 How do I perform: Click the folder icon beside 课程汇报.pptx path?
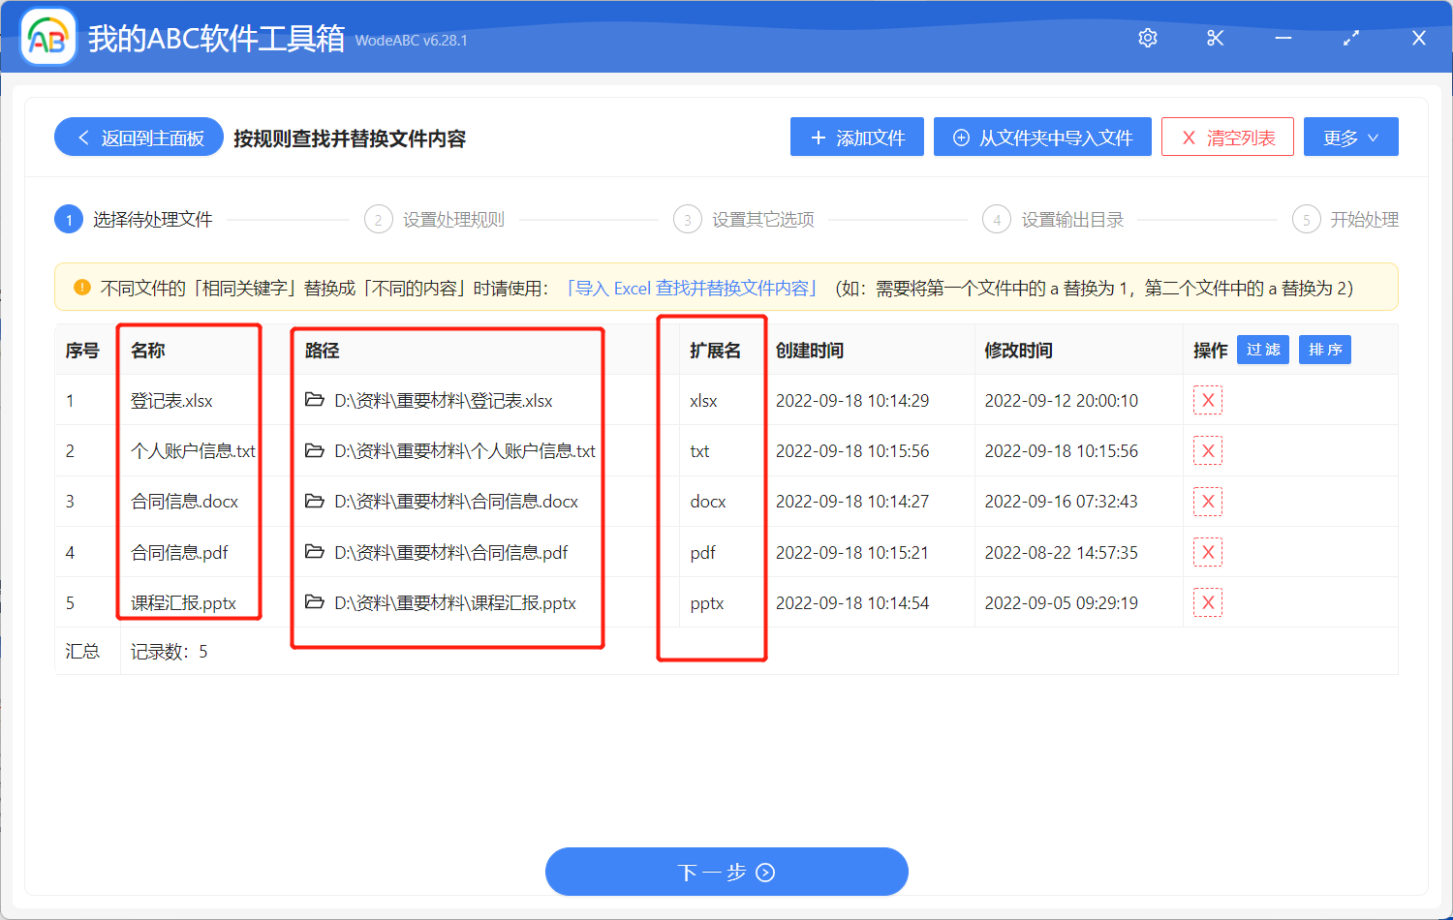[315, 602]
